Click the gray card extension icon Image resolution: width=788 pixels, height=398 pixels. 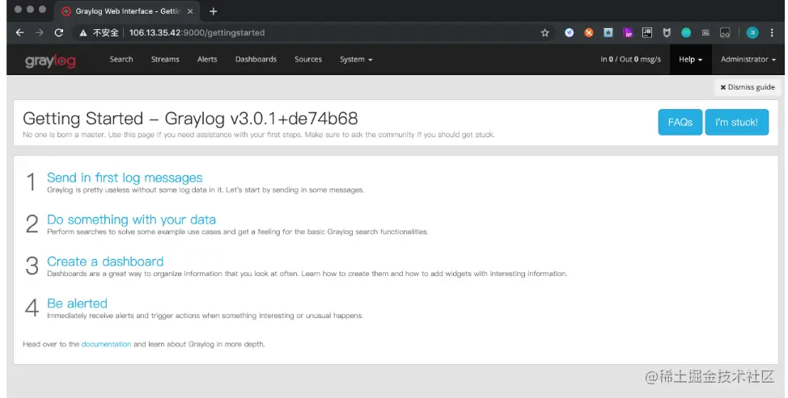[x=705, y=32]
